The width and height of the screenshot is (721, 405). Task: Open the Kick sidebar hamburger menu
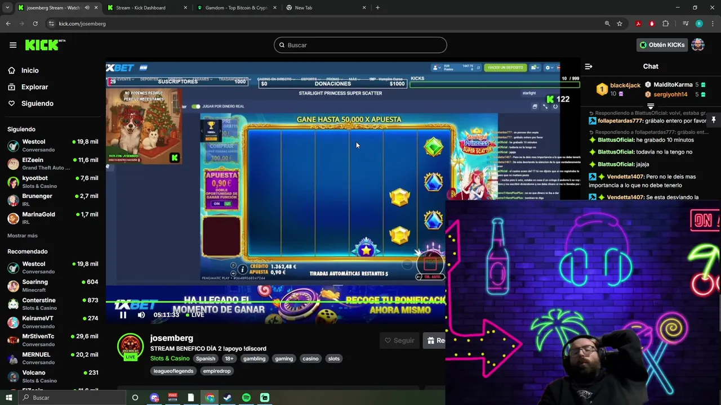tap(13, 45)
